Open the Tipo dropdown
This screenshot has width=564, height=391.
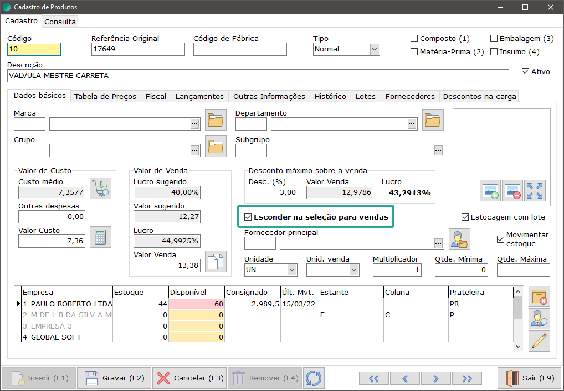[x=375, y=49]
